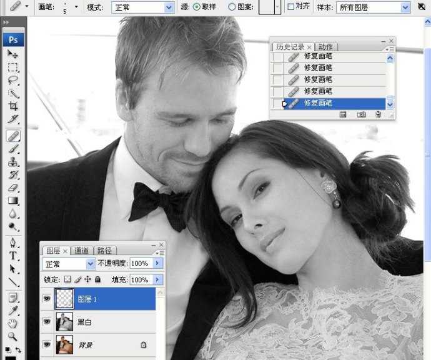Select the Clone Stamp tool
The height and width of the screenshot is (360, 431).
pos(12,162)
